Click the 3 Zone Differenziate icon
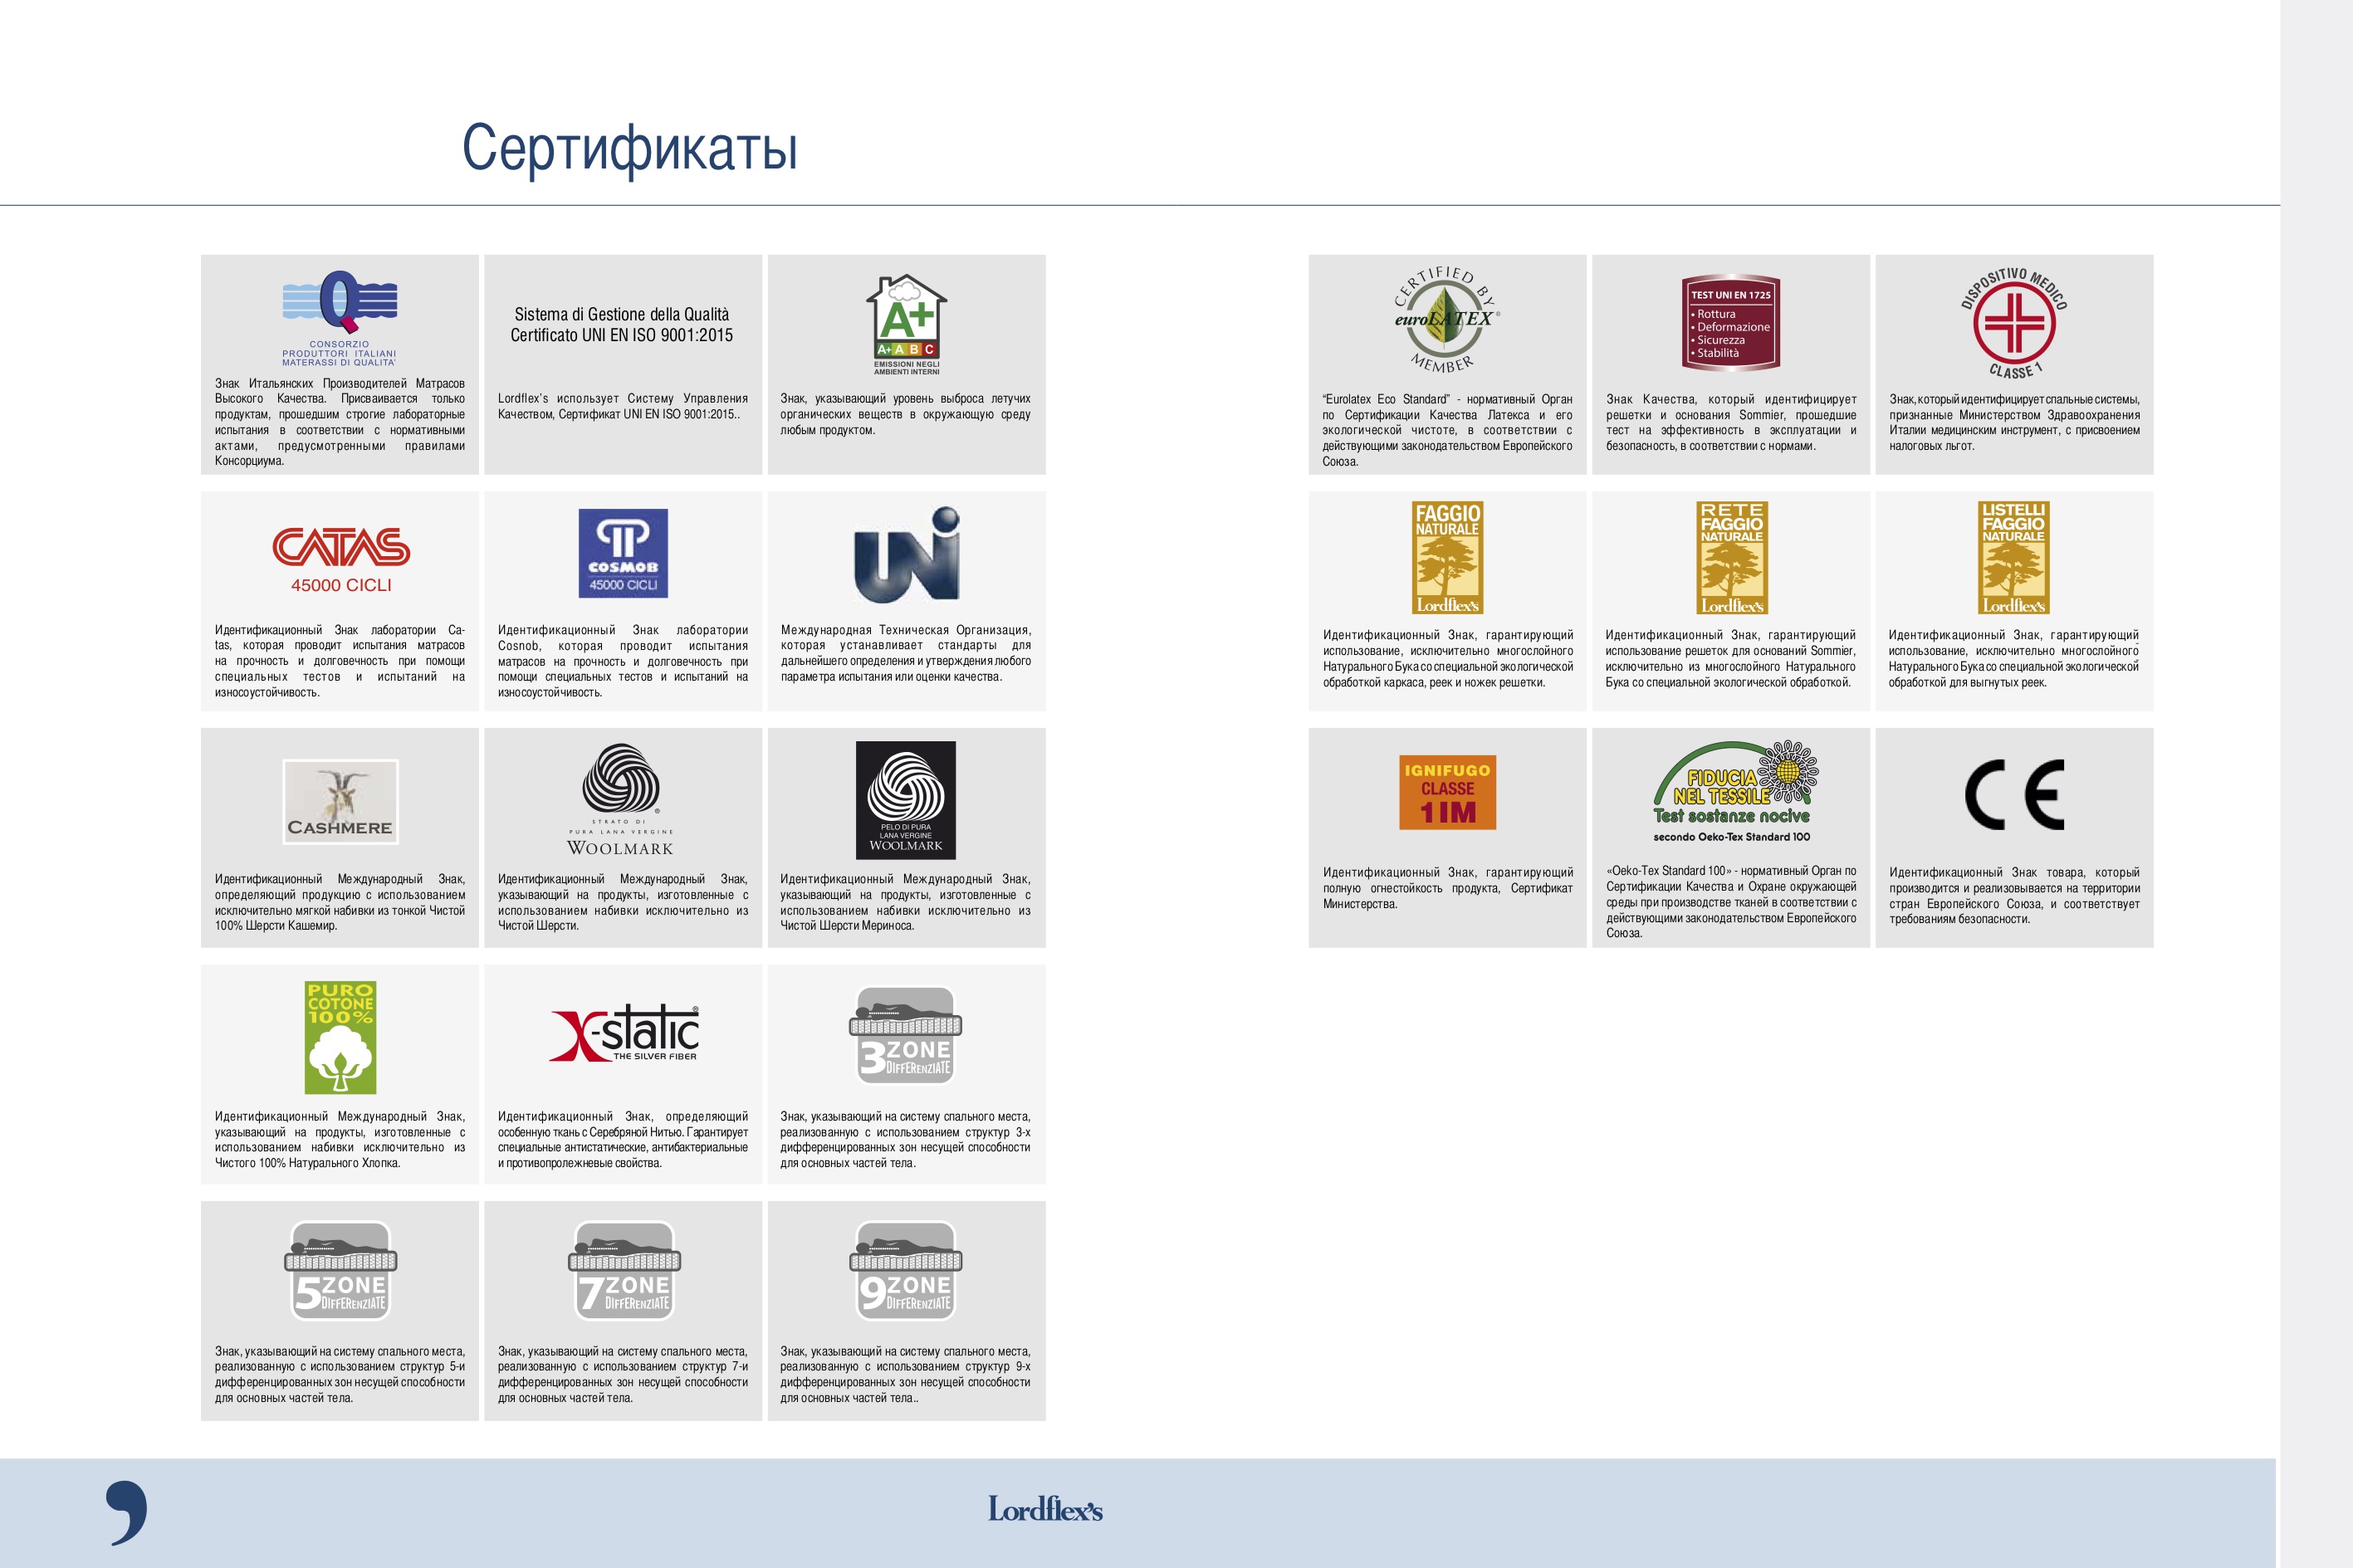This screenshot has width=2353, height=1568. 906,1035
